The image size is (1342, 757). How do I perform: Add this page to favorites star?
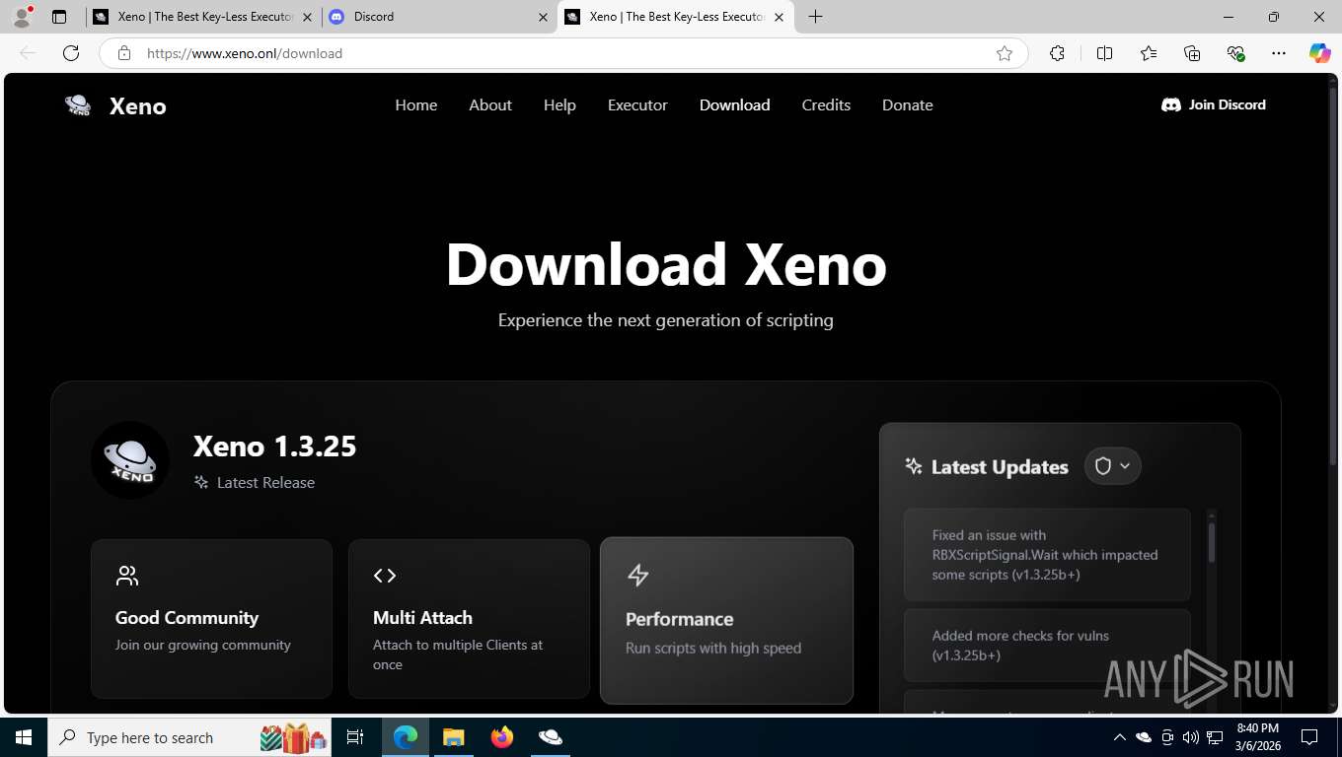(1005, 53)
